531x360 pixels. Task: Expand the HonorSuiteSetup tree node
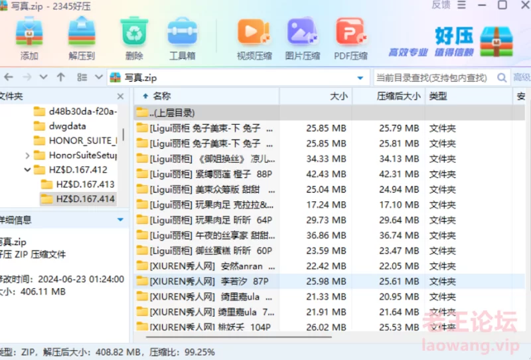point(27,155)
